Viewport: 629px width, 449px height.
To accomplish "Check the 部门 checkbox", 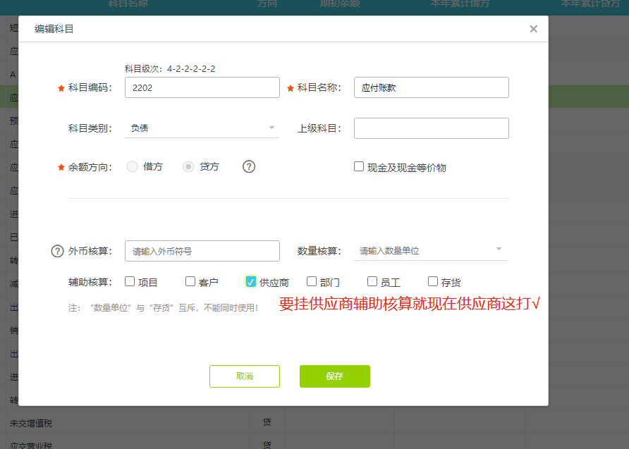I will click(312, 282).
